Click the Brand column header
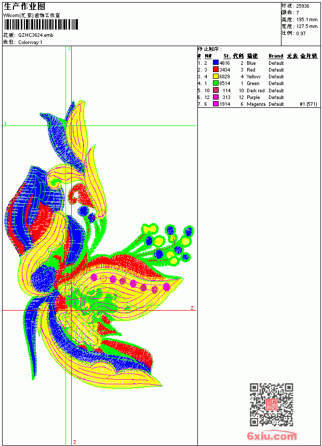Screen dimensions: 322x446 [x=276, y=56]
